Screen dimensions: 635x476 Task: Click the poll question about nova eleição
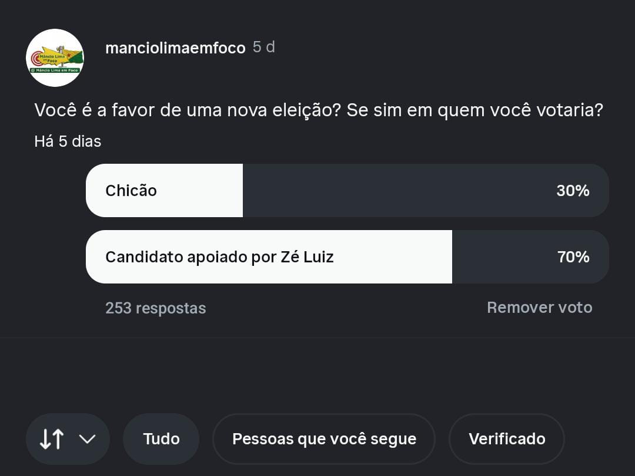[318, 110]
